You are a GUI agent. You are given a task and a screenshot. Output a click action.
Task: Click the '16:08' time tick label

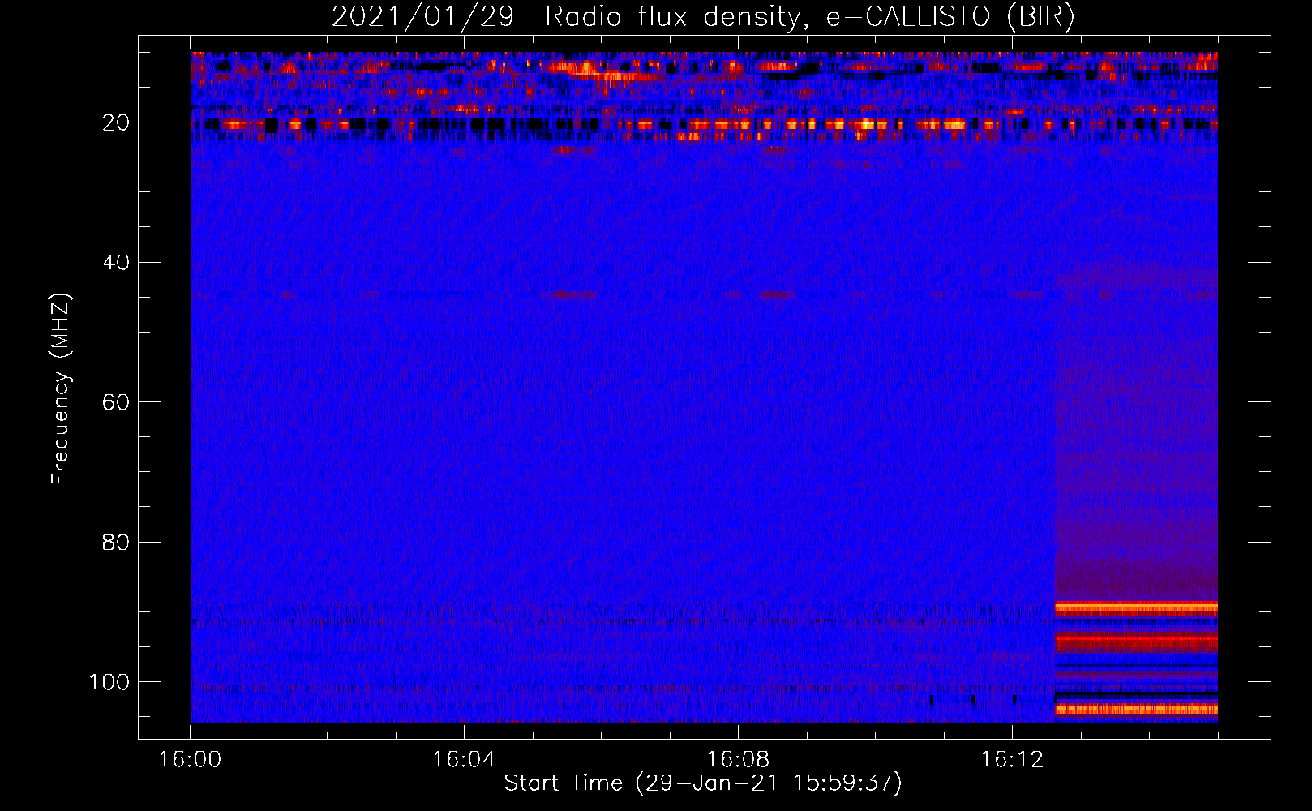pyautogui.click(x=738, y=760)
